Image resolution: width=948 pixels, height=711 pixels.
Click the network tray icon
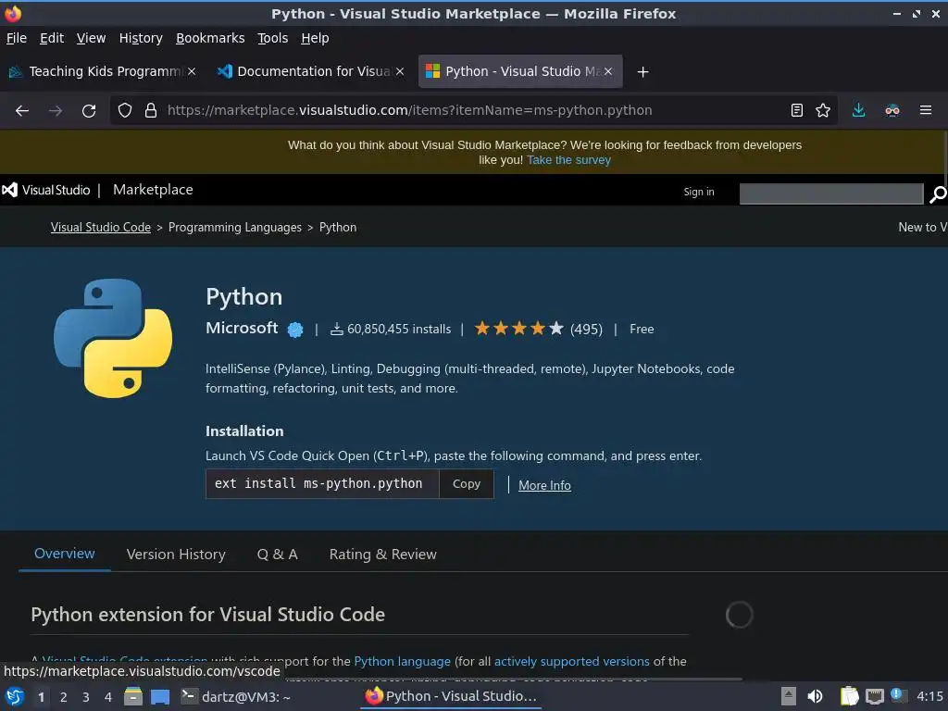[874, 697]
